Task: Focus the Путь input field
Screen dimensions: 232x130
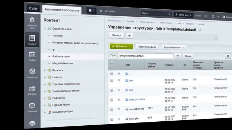Action: pos(145,56)
